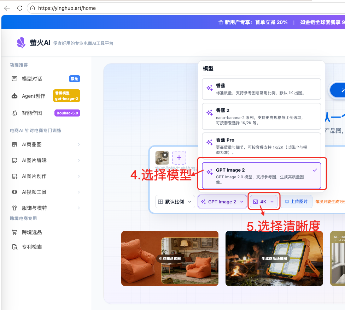Viewport: 345px width, 310px height.
Task: Click the 智能作图 sidebar icon
Action: [14, 113]
